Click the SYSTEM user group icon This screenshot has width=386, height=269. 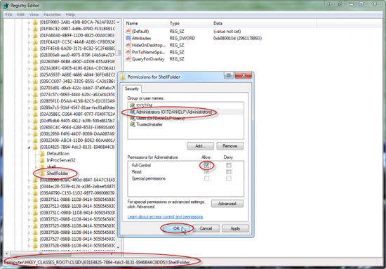click(x=133, y=105)
